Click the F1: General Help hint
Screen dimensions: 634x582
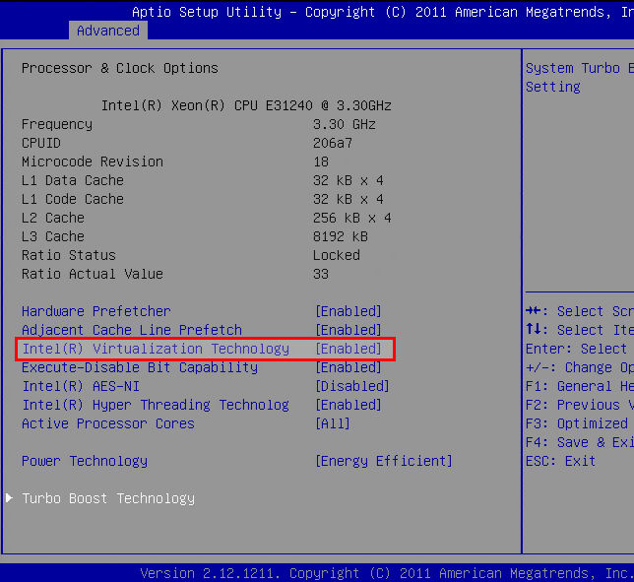click(x=580, y=386)
